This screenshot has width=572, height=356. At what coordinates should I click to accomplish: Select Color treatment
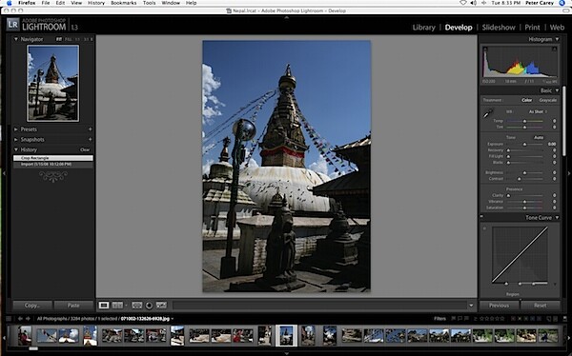click(x=526, y=100)
